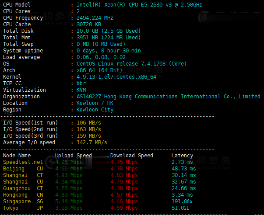Click the CPU Cores value 2
This screenshot has width=264, height=215.
(x=78, y=11)
